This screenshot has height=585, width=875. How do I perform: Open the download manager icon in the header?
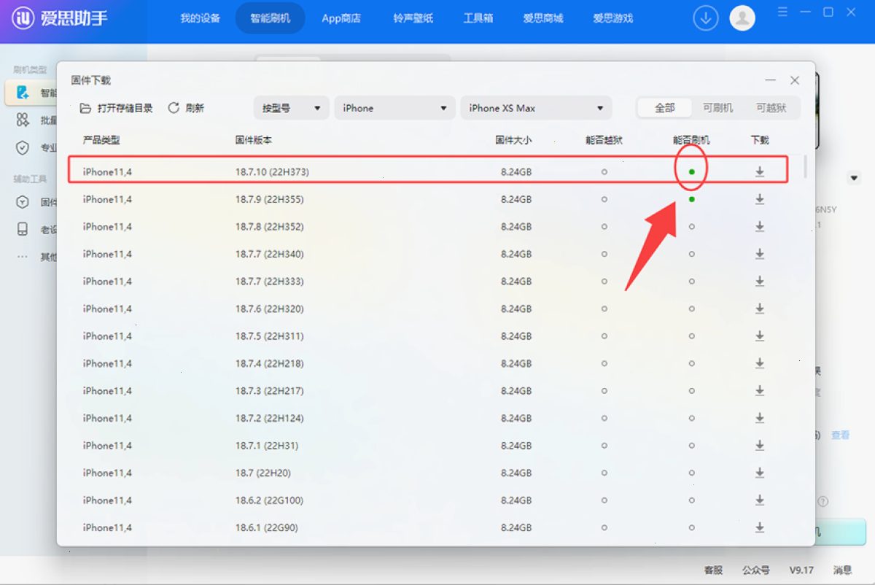click(705, 18)
